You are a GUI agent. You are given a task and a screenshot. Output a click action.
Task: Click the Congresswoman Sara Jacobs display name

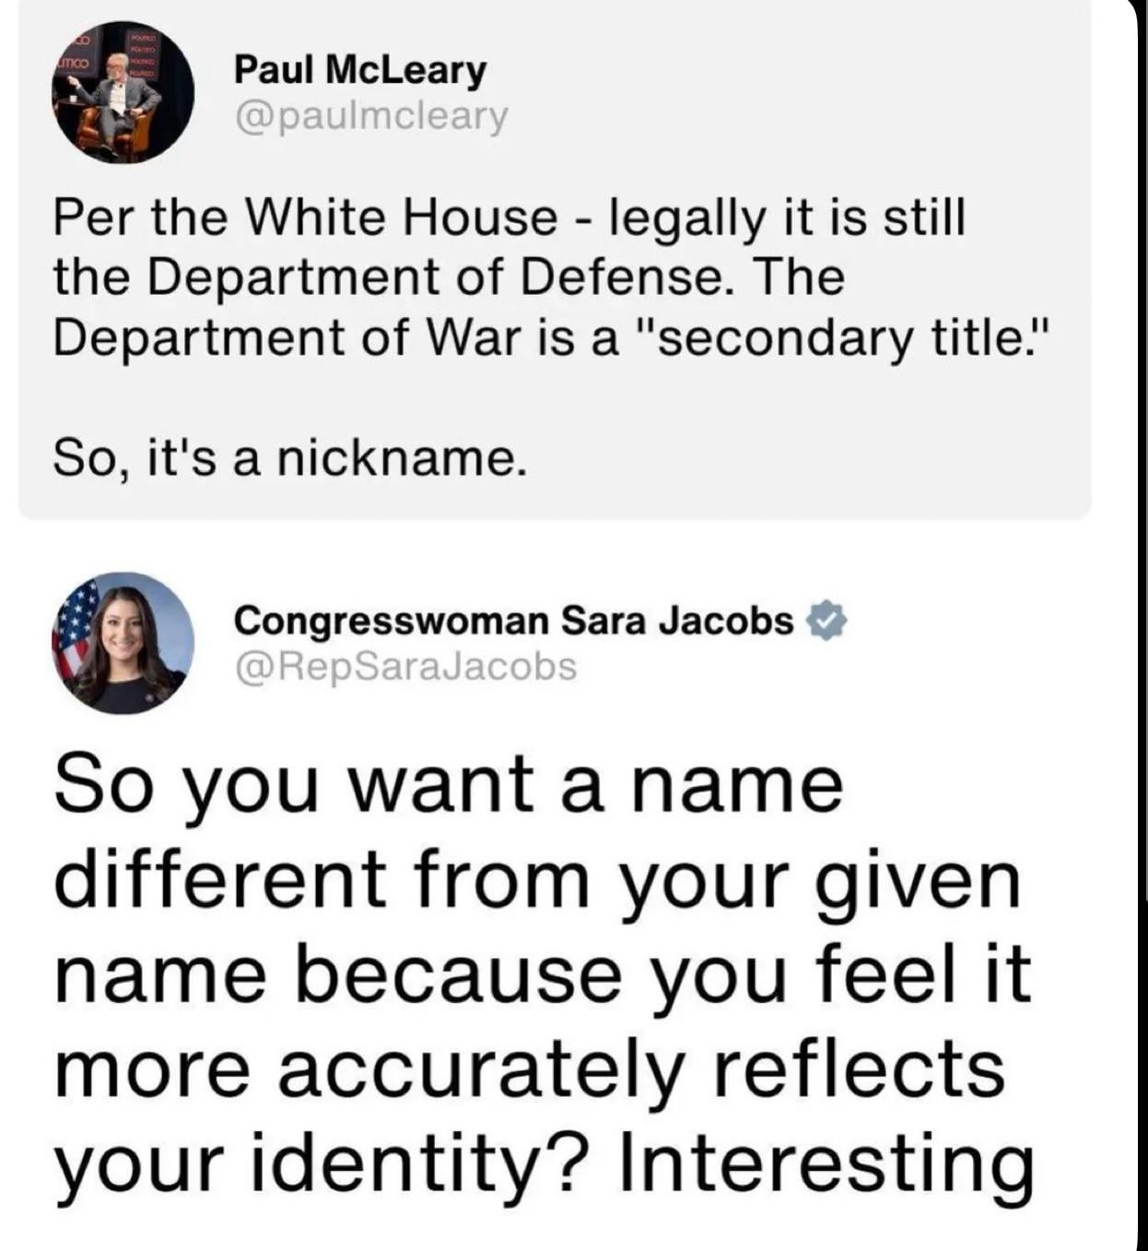click(513, 621)
